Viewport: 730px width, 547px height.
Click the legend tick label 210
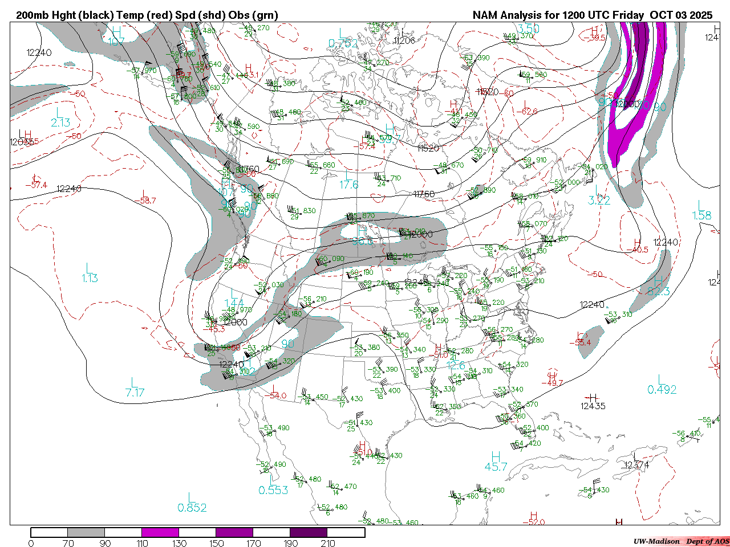click(328, 543)
